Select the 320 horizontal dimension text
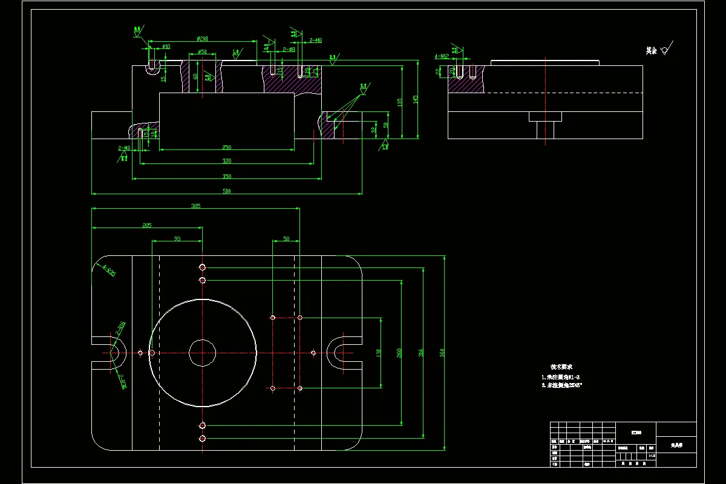This screenshot has height=484, width=726. 226,161
